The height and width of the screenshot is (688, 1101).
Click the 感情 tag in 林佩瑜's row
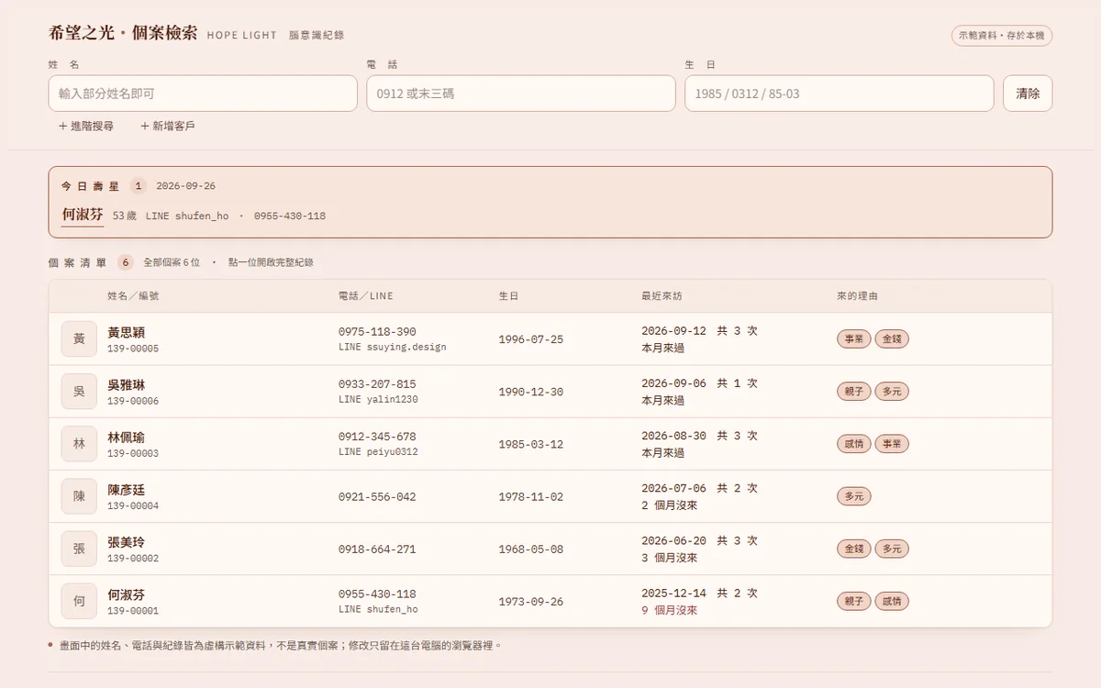point(854,444)
